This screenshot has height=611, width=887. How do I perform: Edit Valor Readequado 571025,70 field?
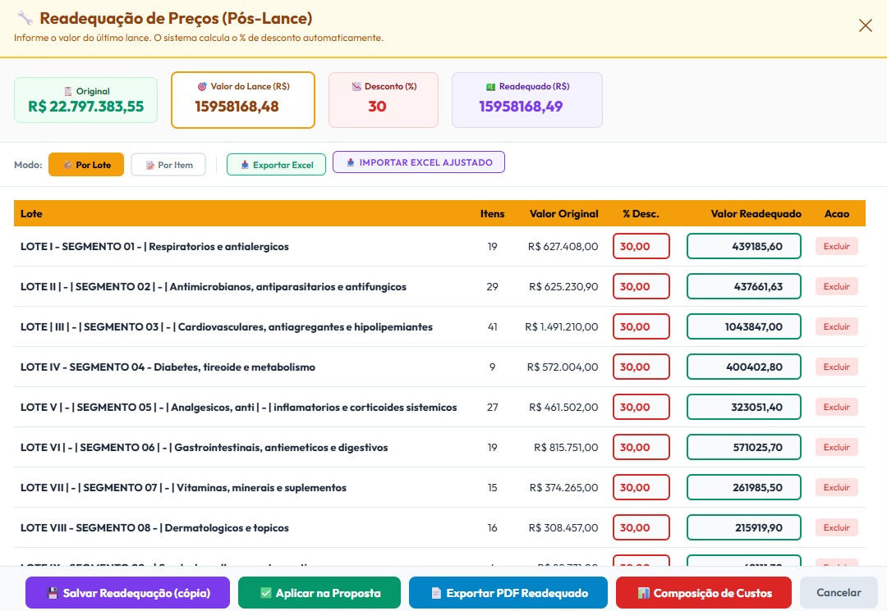744,447
